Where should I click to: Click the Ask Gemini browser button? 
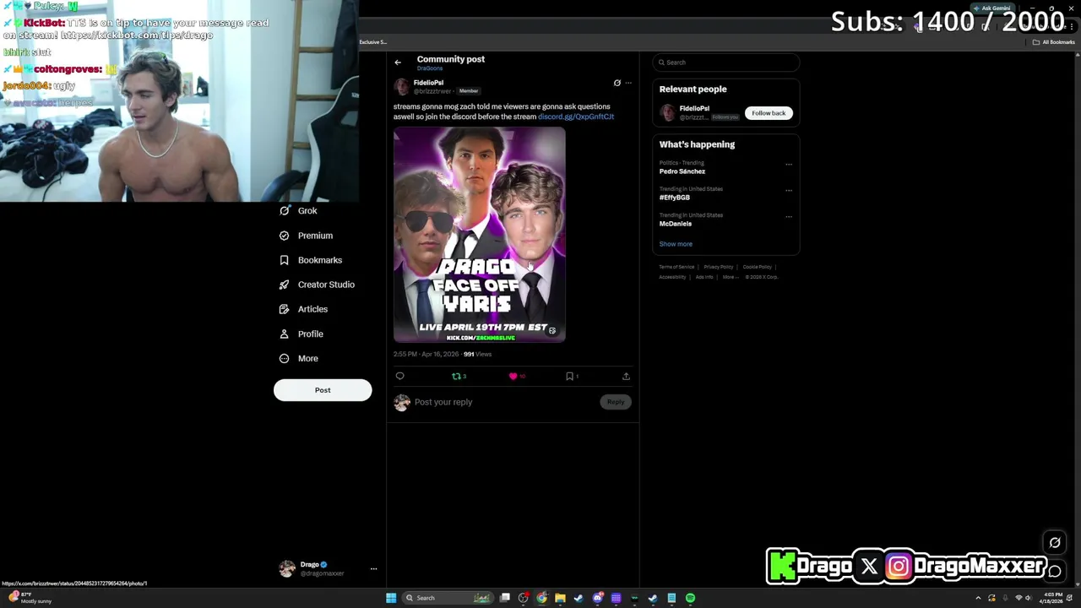coord(991,8)
